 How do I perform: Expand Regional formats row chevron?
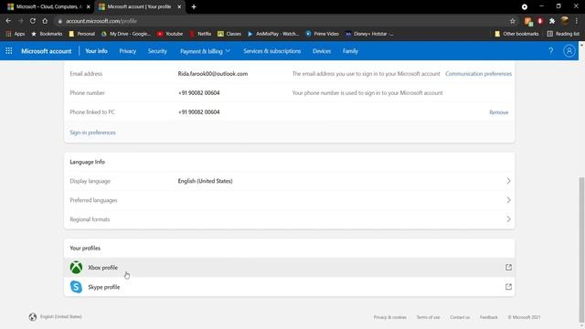[x=508, y=219]
